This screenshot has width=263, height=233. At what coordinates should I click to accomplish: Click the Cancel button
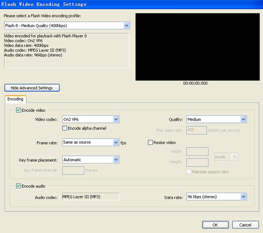245,225
